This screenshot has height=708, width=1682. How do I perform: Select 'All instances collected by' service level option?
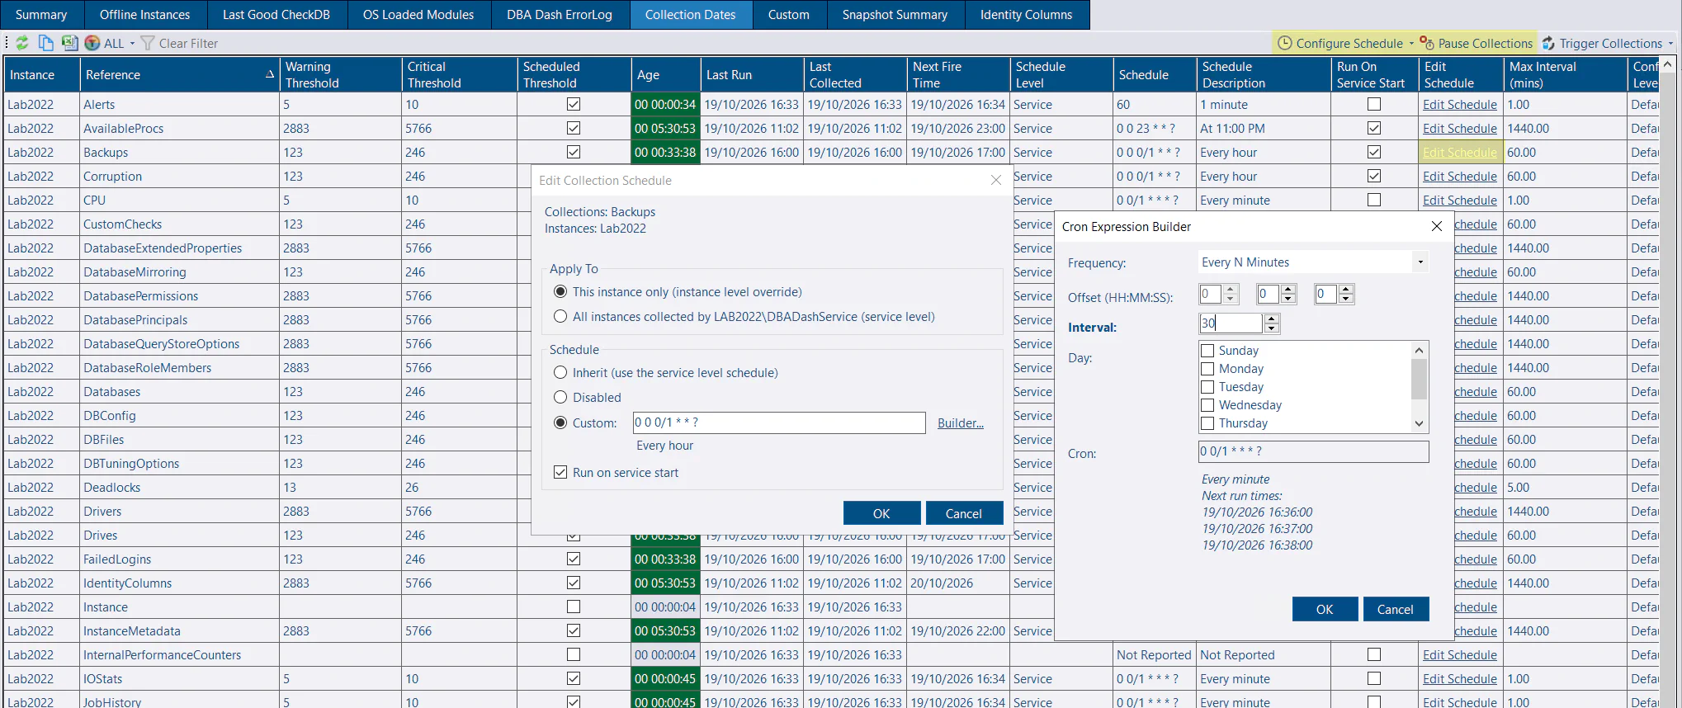tap(560, 316)
